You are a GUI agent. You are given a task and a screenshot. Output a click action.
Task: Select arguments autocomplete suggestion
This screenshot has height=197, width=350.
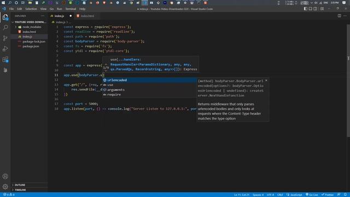click(x=149, y=90)
